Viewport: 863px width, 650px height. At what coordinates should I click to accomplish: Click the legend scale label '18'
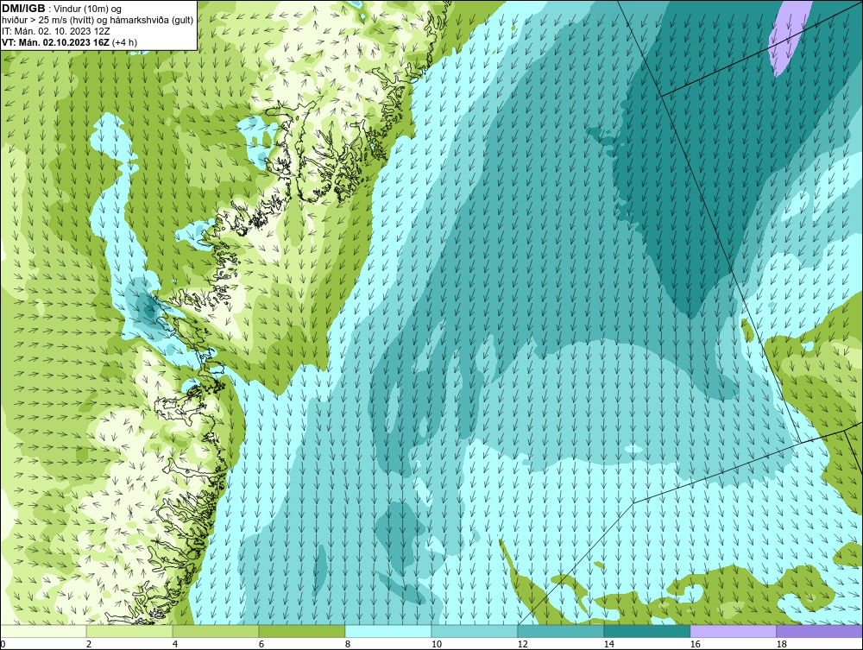pos(782,644)
